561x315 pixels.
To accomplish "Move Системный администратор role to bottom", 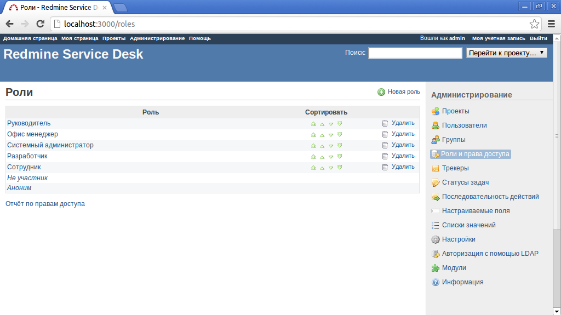I will [340, 146].
